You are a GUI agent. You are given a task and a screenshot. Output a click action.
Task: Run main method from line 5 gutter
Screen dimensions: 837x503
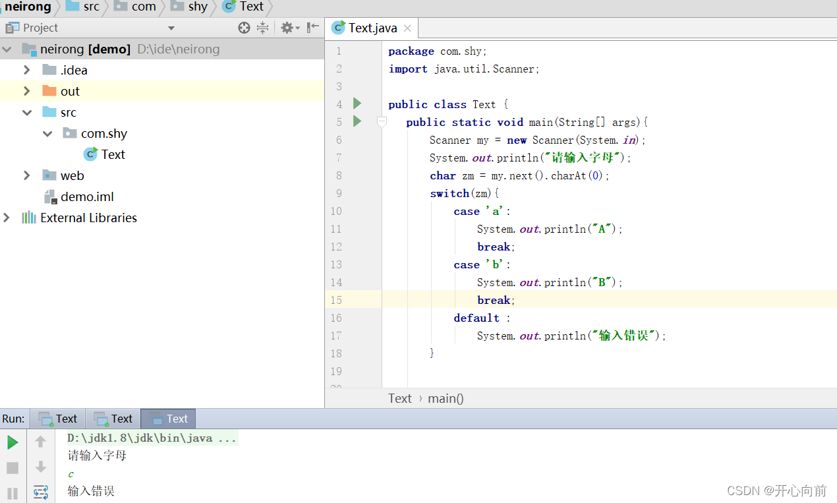tap(357, 121)
